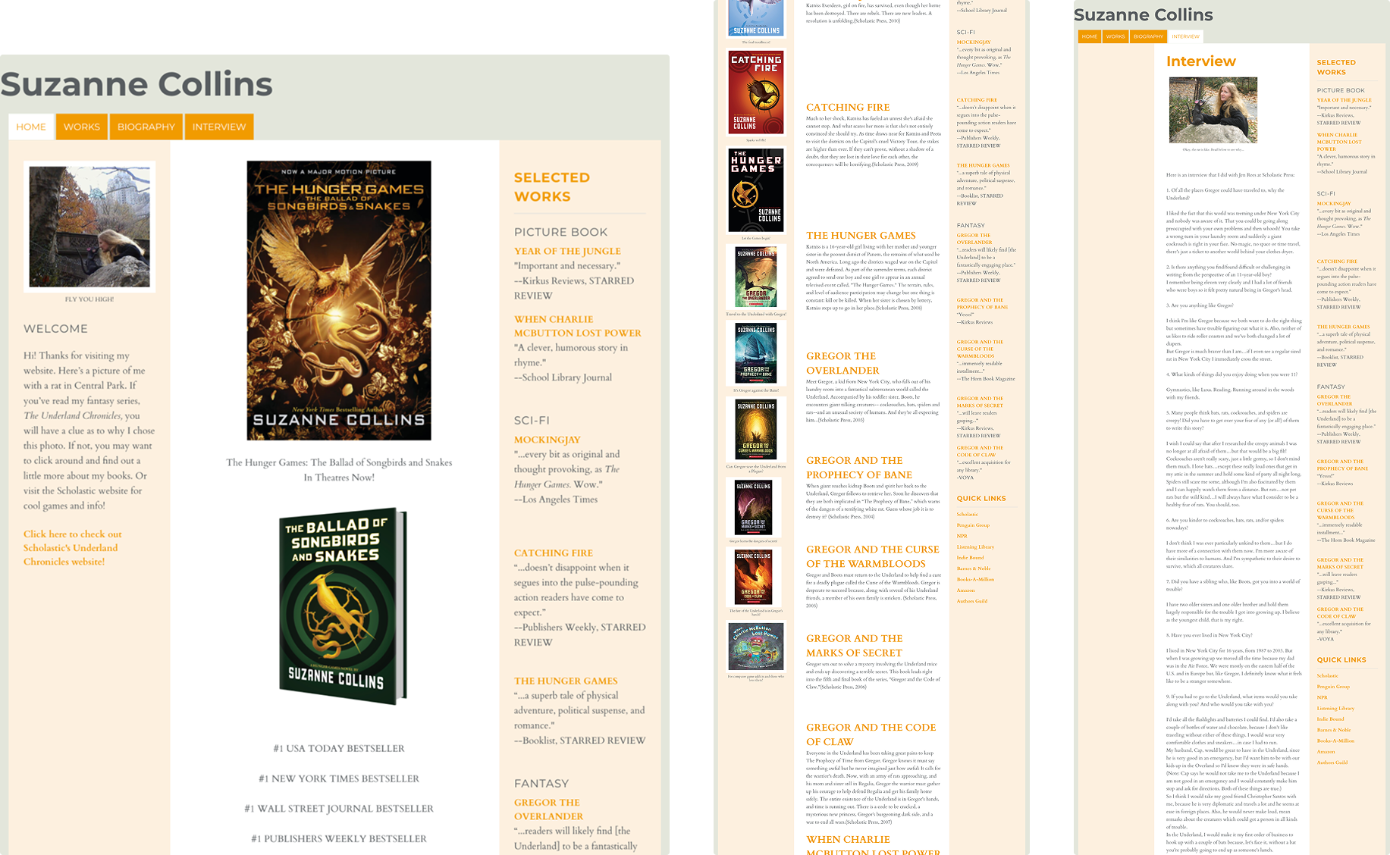
Task: Click the Curse of the Warmbloods cover thumbnail
Action: 756,431
